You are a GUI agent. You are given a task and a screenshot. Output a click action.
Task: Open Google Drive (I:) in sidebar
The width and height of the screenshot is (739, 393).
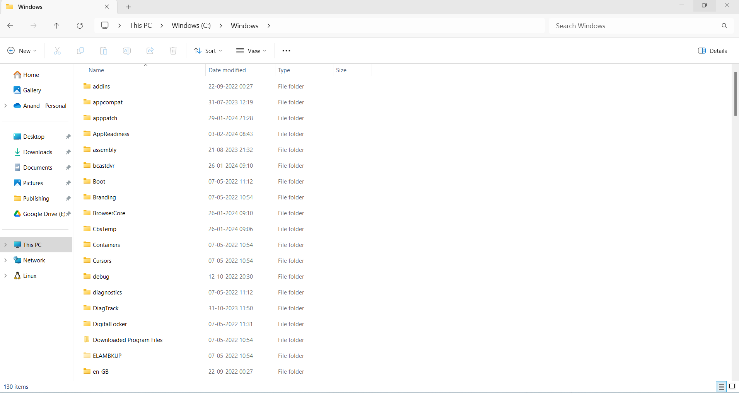39,214
